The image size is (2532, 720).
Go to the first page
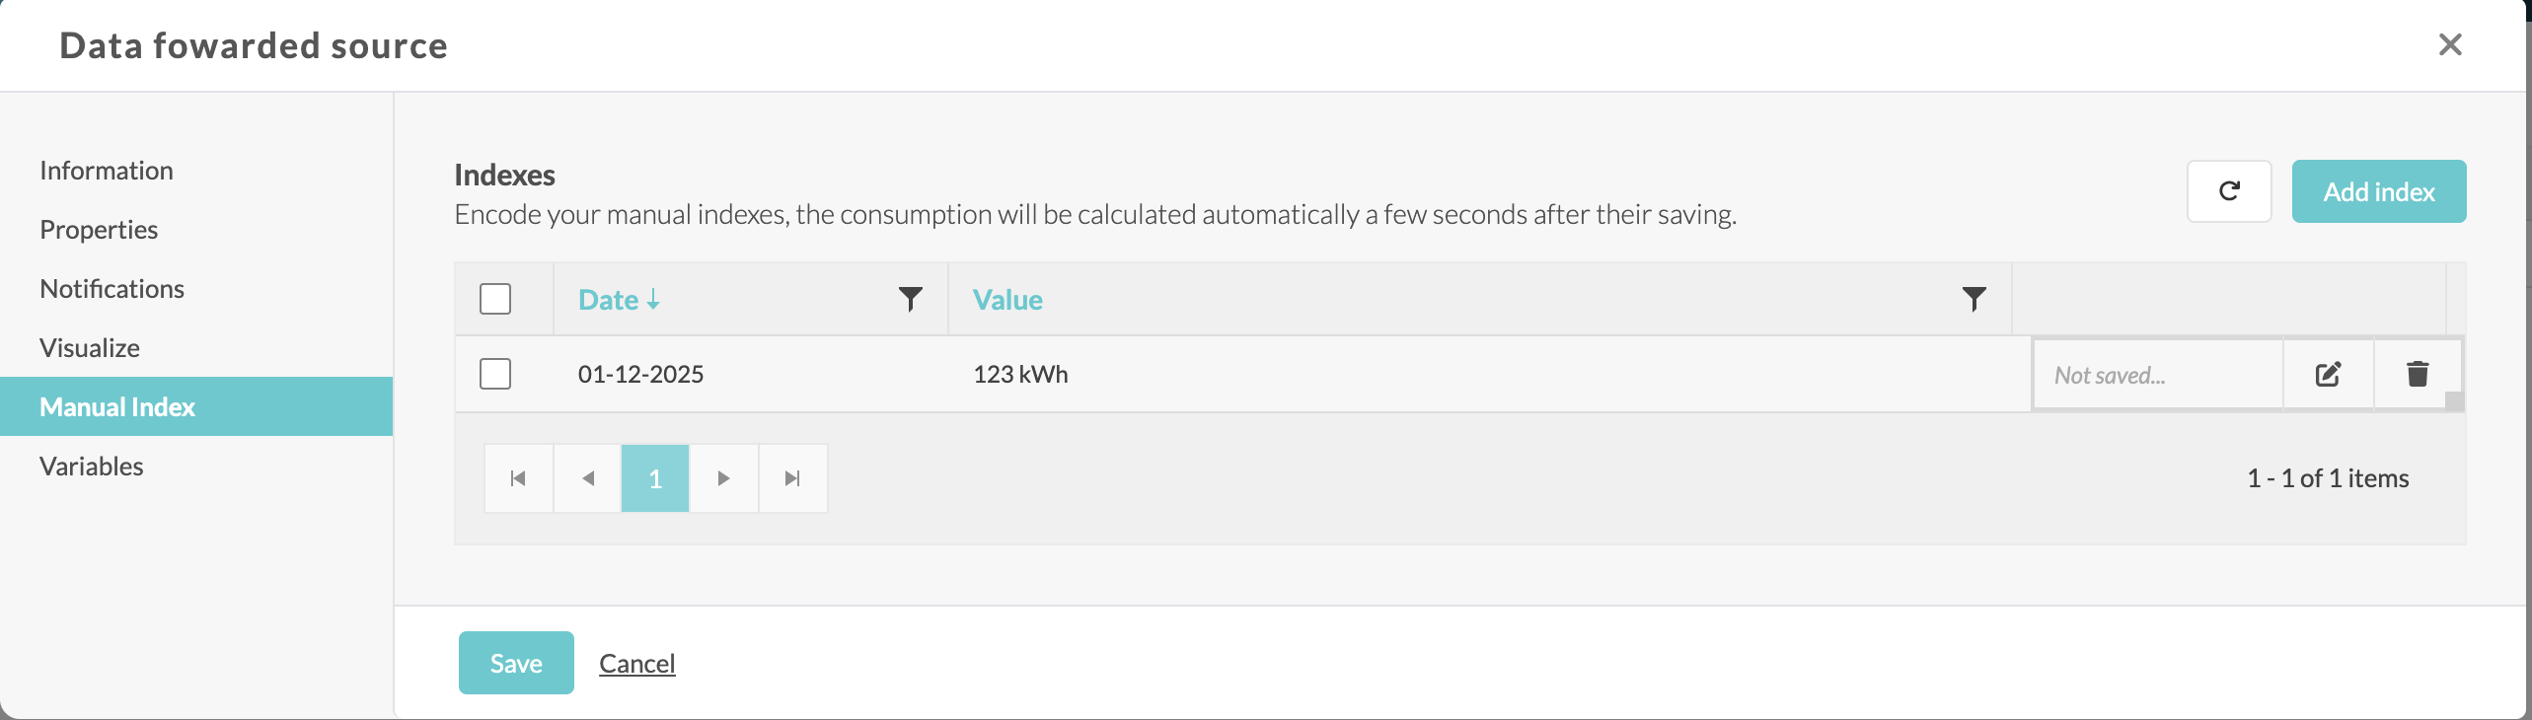click(518, 478)
